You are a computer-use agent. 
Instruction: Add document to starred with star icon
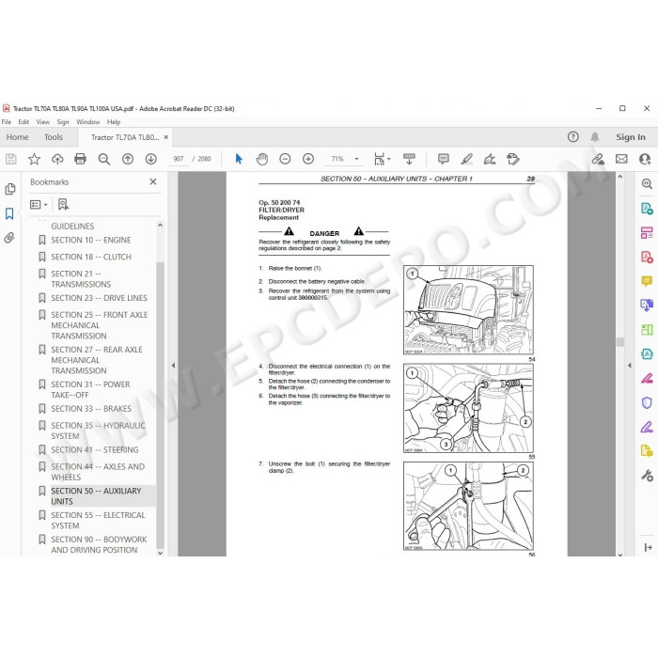[34, 159]
